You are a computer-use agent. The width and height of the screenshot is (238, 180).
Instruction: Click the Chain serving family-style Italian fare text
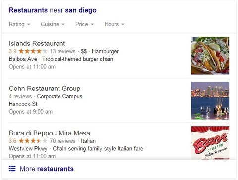[x=98, y=149]
